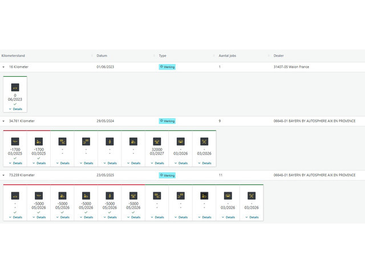Screen dimensions: 365x273
Task: Collapse the 16 Kilometer row
Action: (3, 67)
